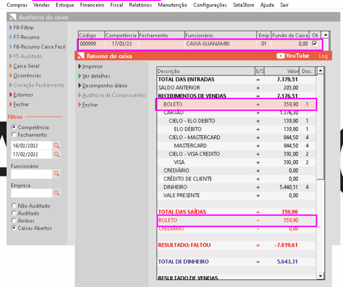Viewport: 343px width, 287px height.
Task: Select the red BOLETO saída row
Action: (236, 220)
